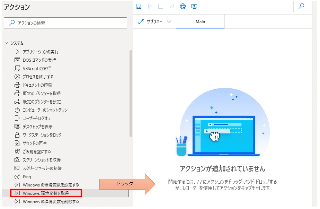
Task: Select the Ping action
Action: (x=27, y=176)
